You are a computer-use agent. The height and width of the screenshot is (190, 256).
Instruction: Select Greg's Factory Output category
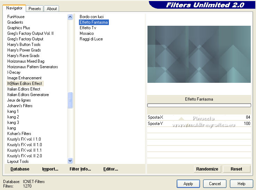pos(25,39)
